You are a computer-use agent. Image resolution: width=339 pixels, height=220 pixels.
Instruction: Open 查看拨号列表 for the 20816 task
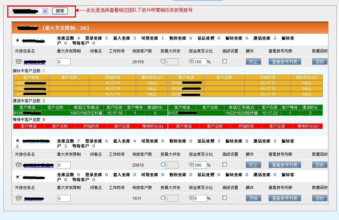click(x=285, y=165)
